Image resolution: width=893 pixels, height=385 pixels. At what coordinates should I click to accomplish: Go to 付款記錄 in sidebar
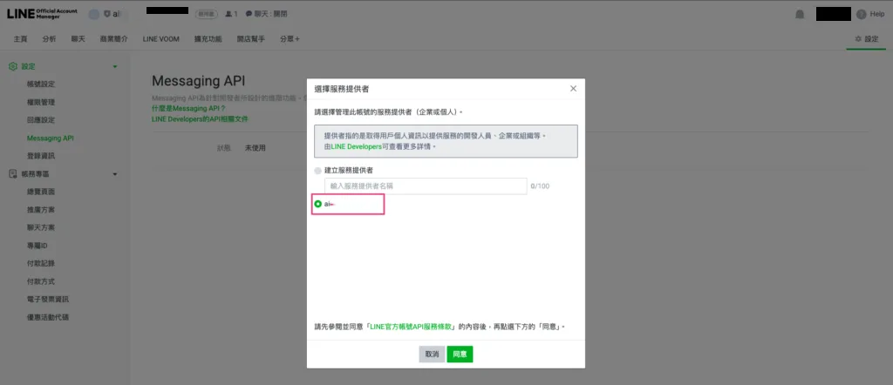41,263
